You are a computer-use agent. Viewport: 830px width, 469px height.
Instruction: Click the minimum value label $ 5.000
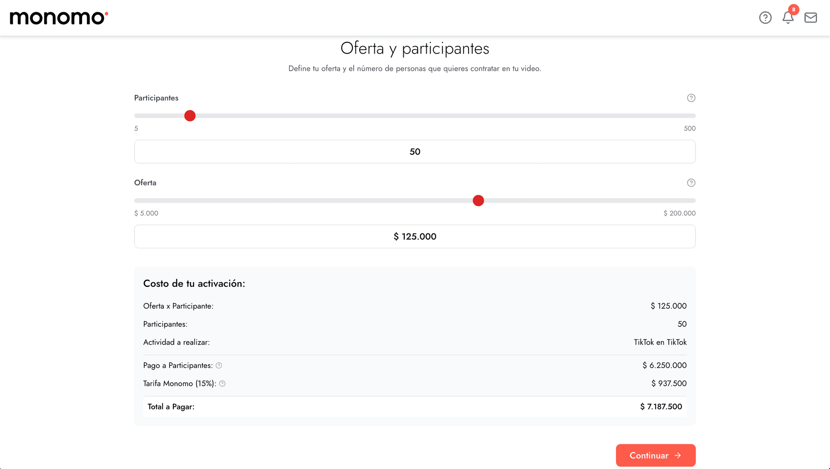[x=146, y=213]
